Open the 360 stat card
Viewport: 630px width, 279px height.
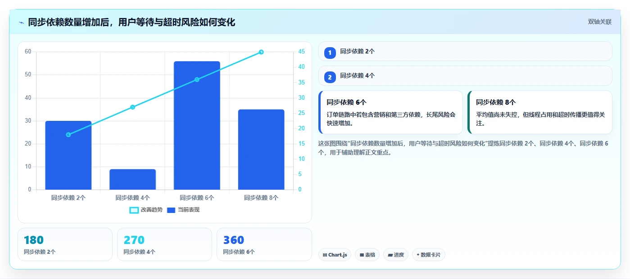pos(264,244)
